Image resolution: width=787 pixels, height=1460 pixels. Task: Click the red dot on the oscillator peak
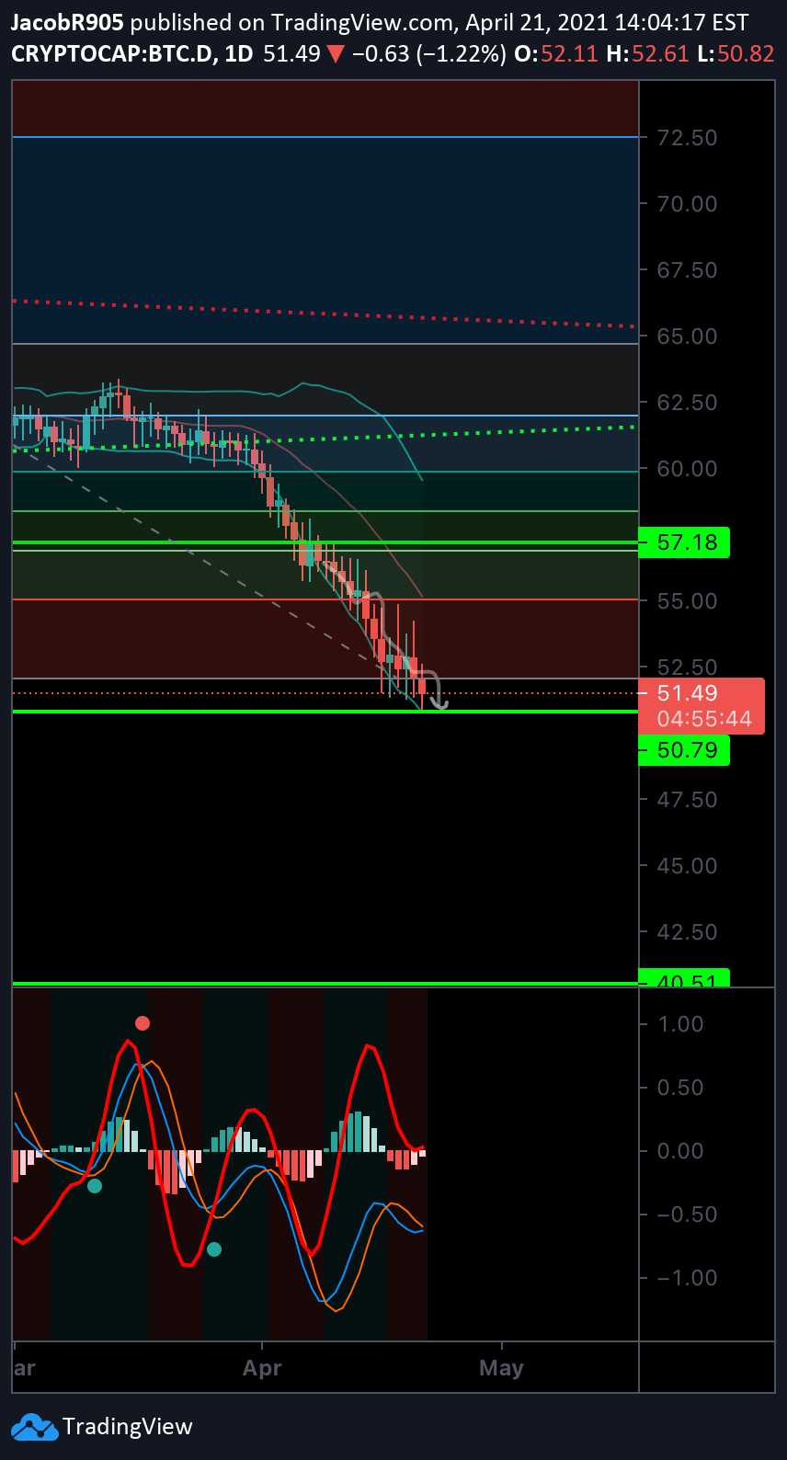tap(142, 1023)
